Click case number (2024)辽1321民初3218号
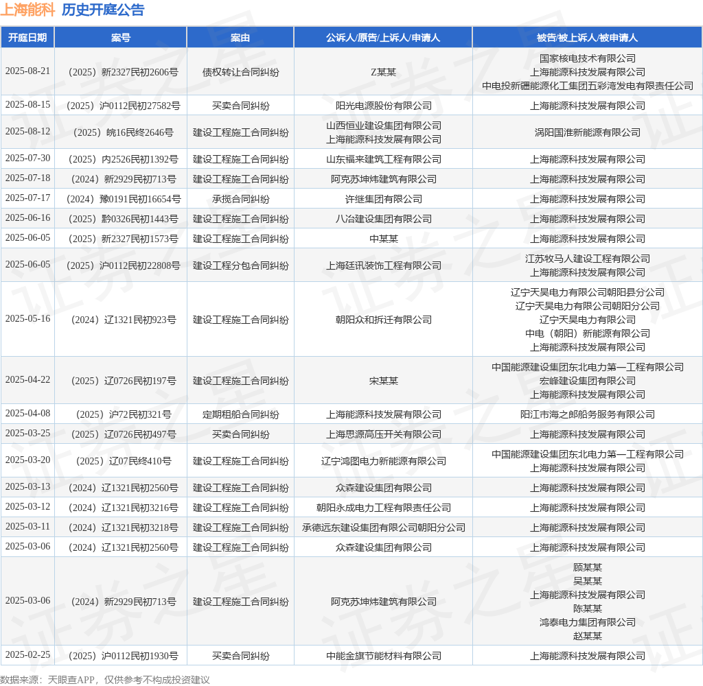 pyautogui.click(x=121, y=528)
